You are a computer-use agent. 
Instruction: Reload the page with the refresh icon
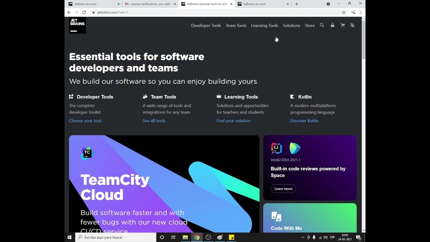[84, 12]
